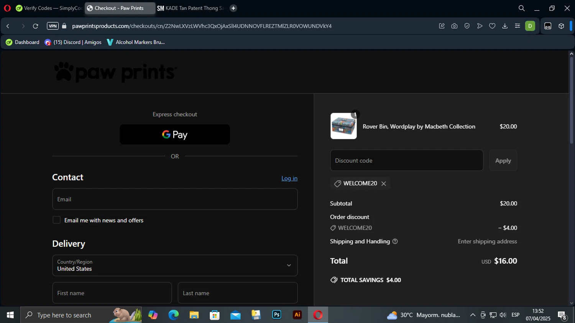Click the player flow arrow icon

[x=480, y=26]
